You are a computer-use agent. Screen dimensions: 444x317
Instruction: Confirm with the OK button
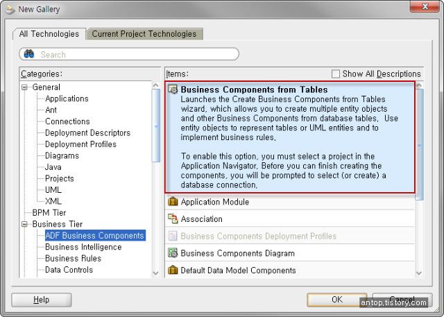tap(336, 300)
